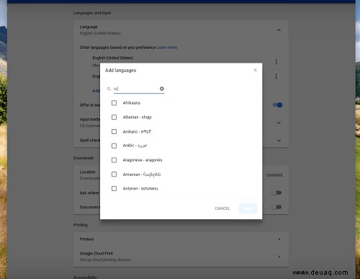
Task: Open Google Cloud Print arrow
Action: [x=279, y=257]
